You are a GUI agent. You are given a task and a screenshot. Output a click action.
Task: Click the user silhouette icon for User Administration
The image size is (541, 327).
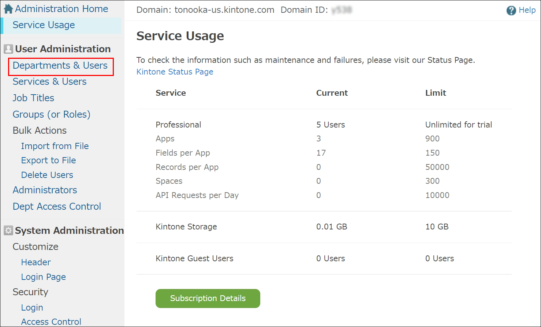8,48
